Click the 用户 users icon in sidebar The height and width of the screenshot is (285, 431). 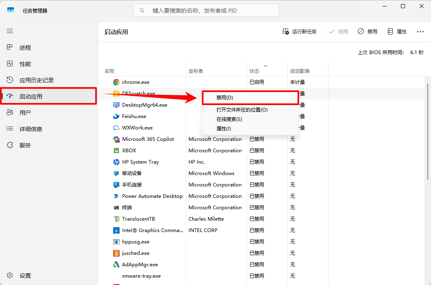coord(10,112)
